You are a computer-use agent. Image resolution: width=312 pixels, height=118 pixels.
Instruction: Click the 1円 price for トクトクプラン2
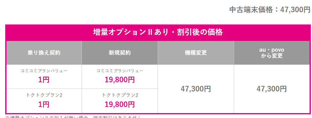coord(44,104)
